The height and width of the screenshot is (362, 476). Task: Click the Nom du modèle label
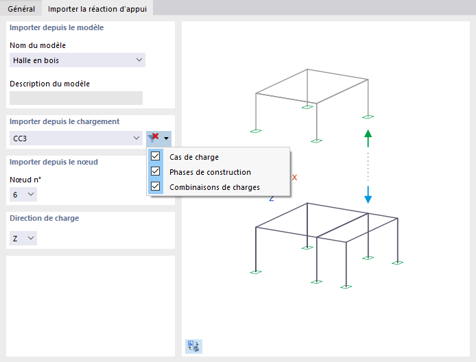38,45
